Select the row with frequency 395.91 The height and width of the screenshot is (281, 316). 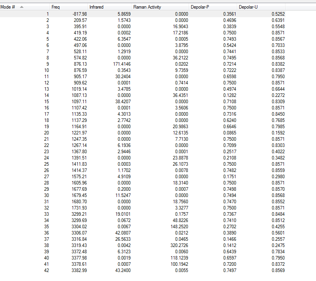142,27
